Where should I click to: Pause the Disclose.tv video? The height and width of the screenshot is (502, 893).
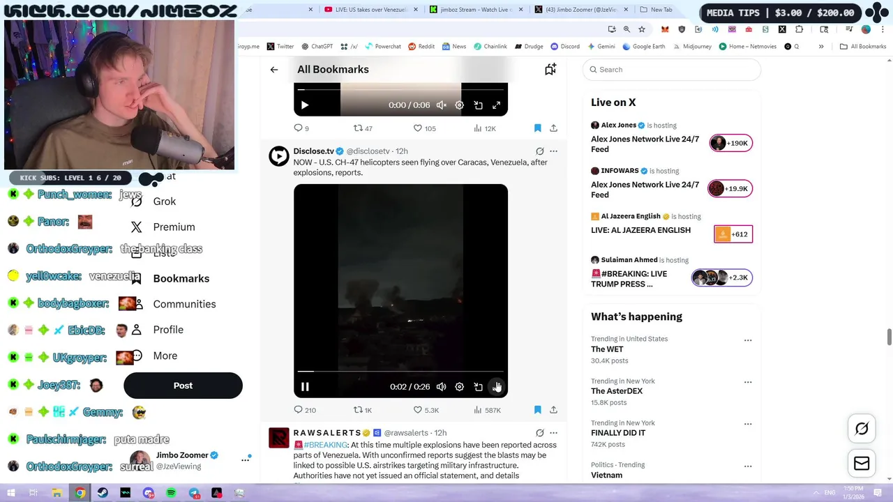[305, 387]
